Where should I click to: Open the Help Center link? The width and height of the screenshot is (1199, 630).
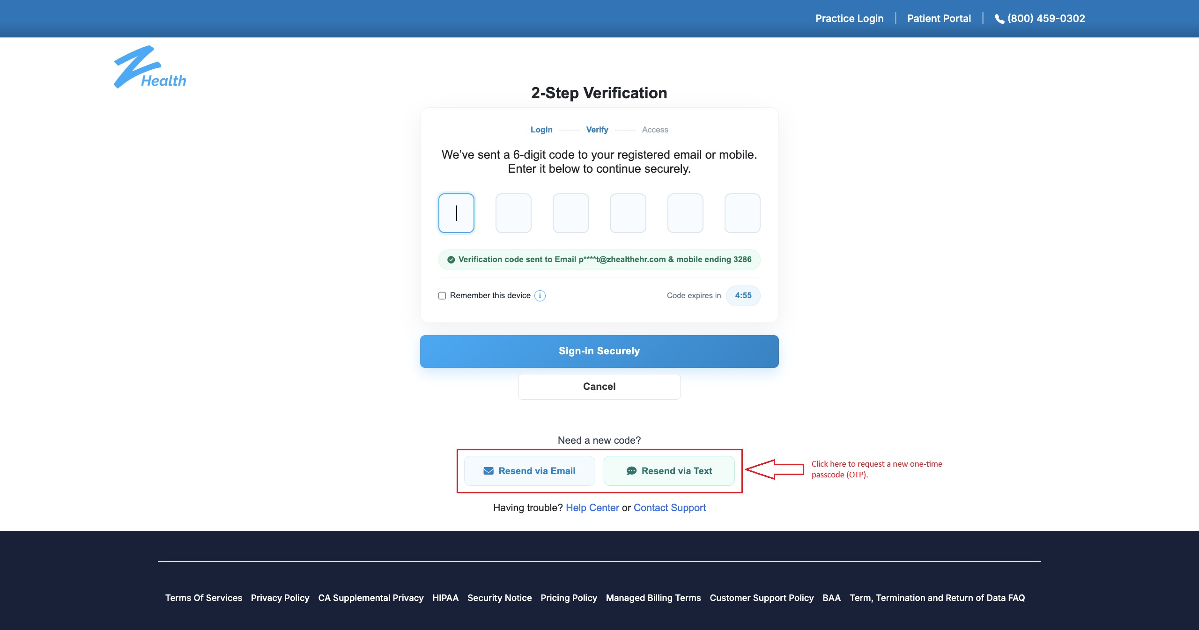point(592,508)
